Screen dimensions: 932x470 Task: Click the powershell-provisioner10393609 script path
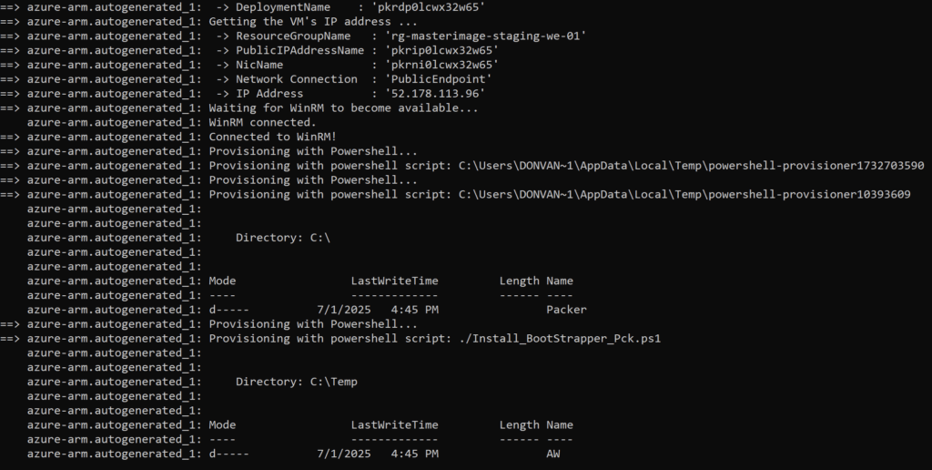[684, 195]
